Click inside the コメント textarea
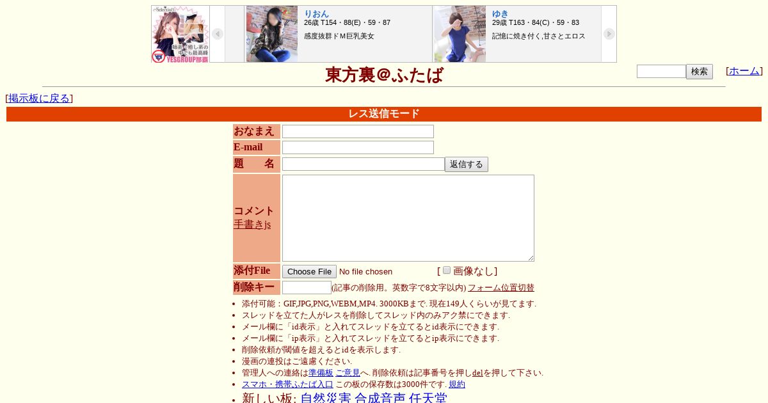The height and width of the screenshot is (403, 768). coord(408,218)
